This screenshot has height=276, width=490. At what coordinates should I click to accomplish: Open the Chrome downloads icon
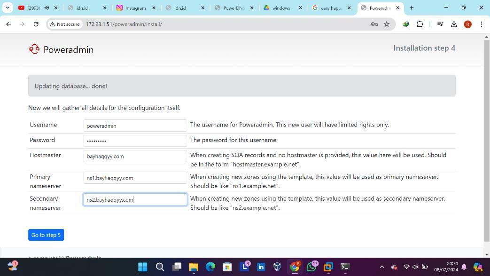point(454,24)
